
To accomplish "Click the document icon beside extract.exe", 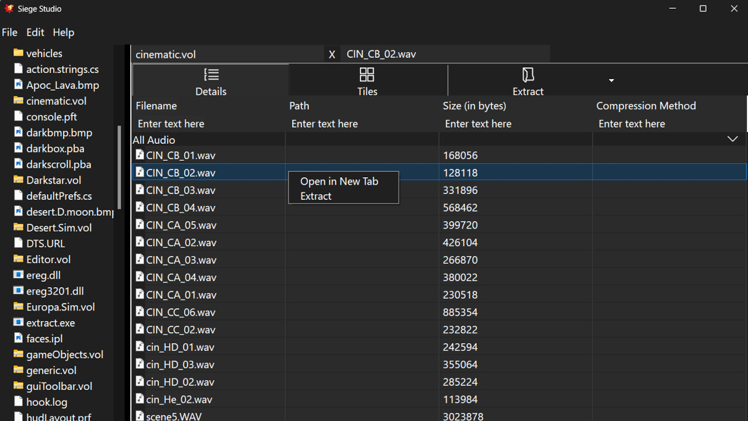I will (17, 322).
